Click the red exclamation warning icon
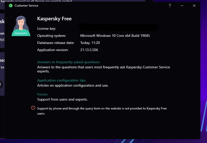This screenshot has width=207, height=143. 33,108
